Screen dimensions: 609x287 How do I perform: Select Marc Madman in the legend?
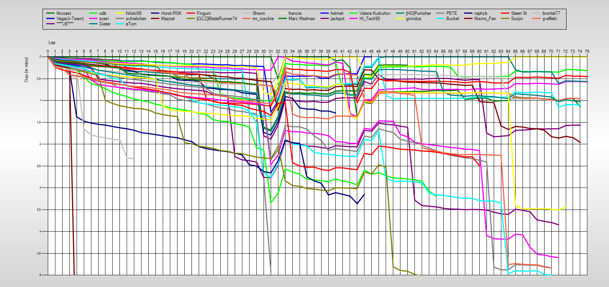point(301,19)
